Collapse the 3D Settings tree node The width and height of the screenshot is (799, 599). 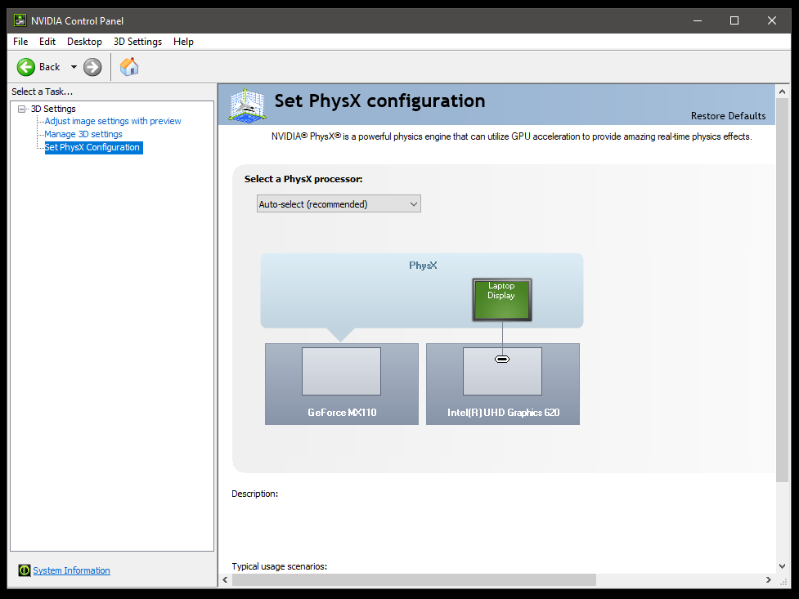(22, 109)
